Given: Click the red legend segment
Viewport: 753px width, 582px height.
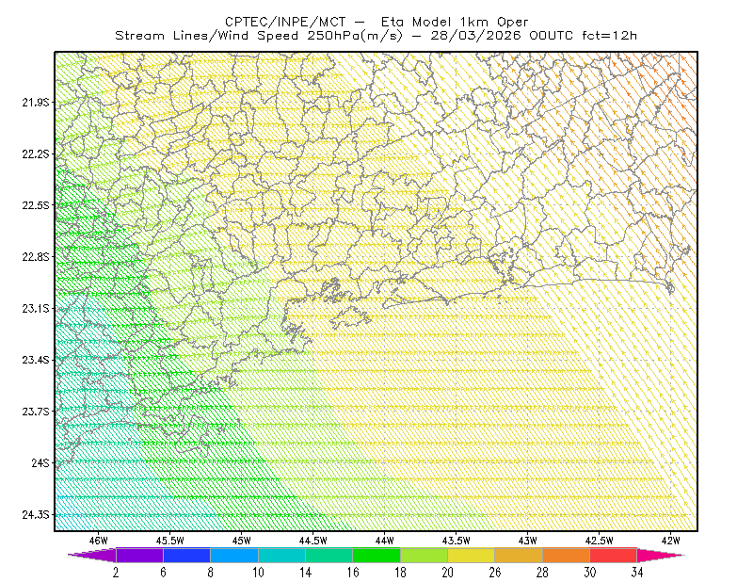Looking at the screenshot, I should click(614, 555).
